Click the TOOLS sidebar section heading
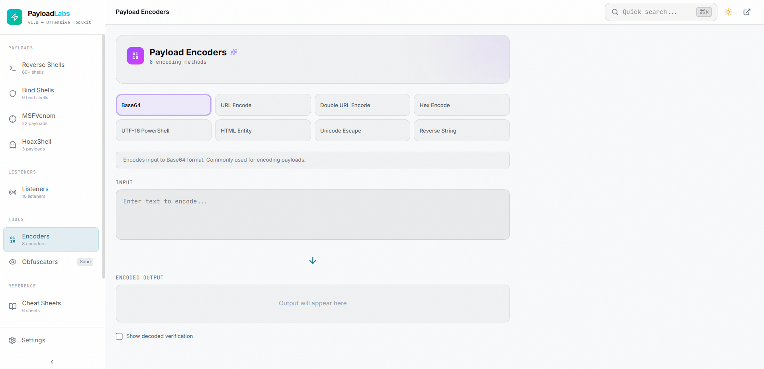The width and height of the screenshot is (764, 369). (x=16, y=220)
